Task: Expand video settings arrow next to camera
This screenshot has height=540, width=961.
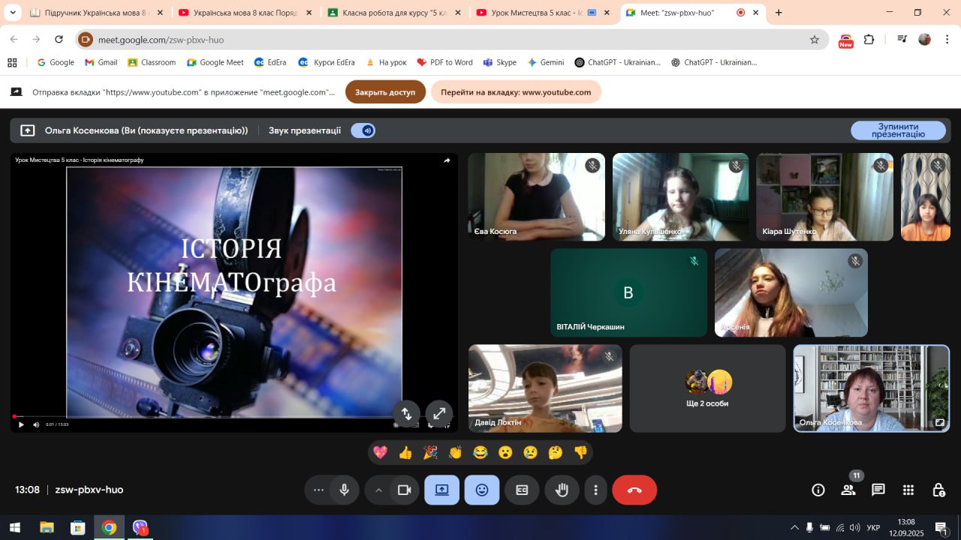Action: [378, 490]
